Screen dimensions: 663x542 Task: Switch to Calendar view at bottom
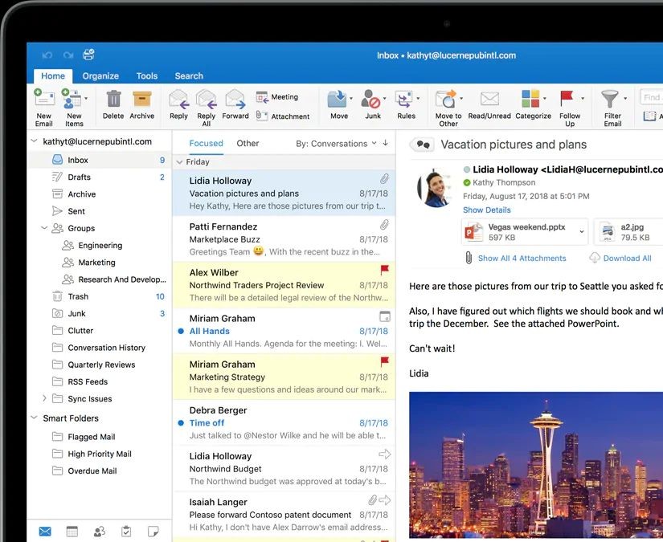72,531
